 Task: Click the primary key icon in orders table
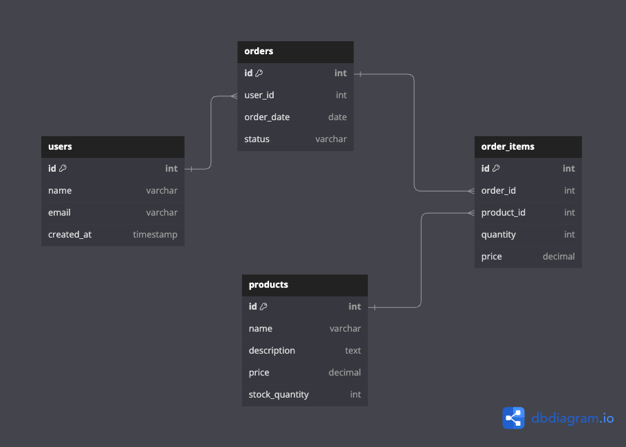(259, 73)
